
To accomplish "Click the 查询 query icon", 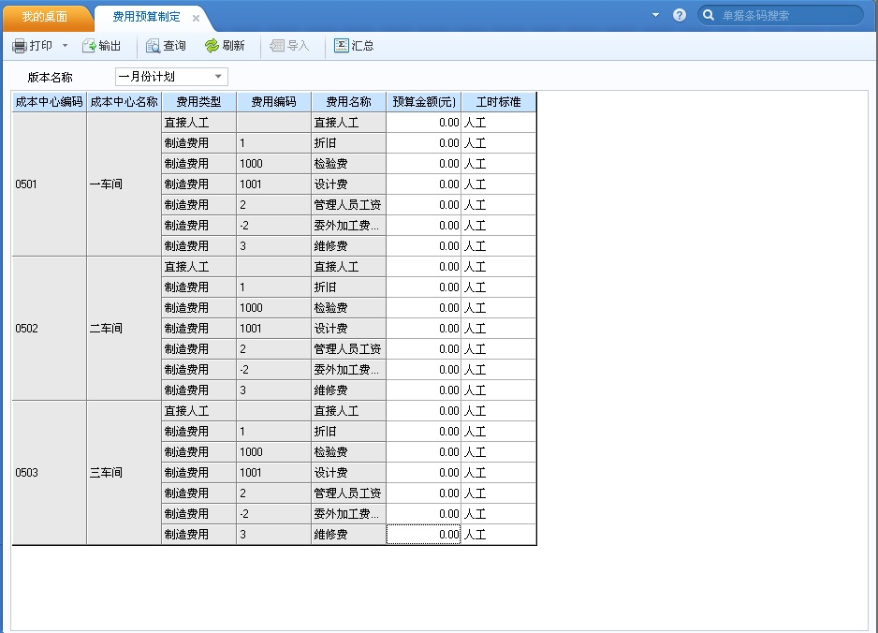I will 153,46.
